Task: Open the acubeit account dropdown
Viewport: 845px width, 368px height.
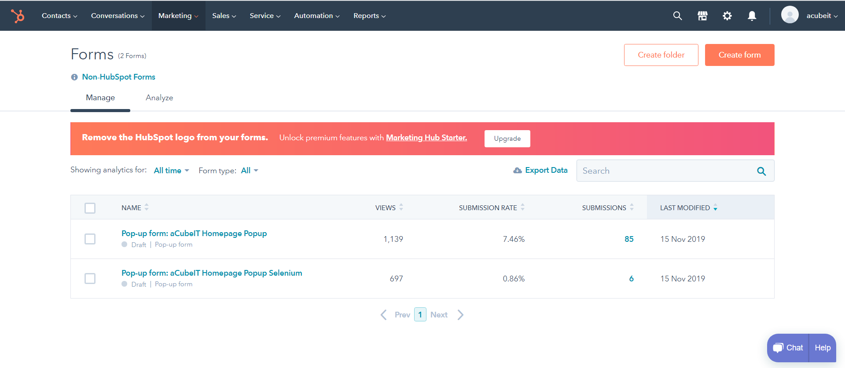Action: [x=822, y=16]
